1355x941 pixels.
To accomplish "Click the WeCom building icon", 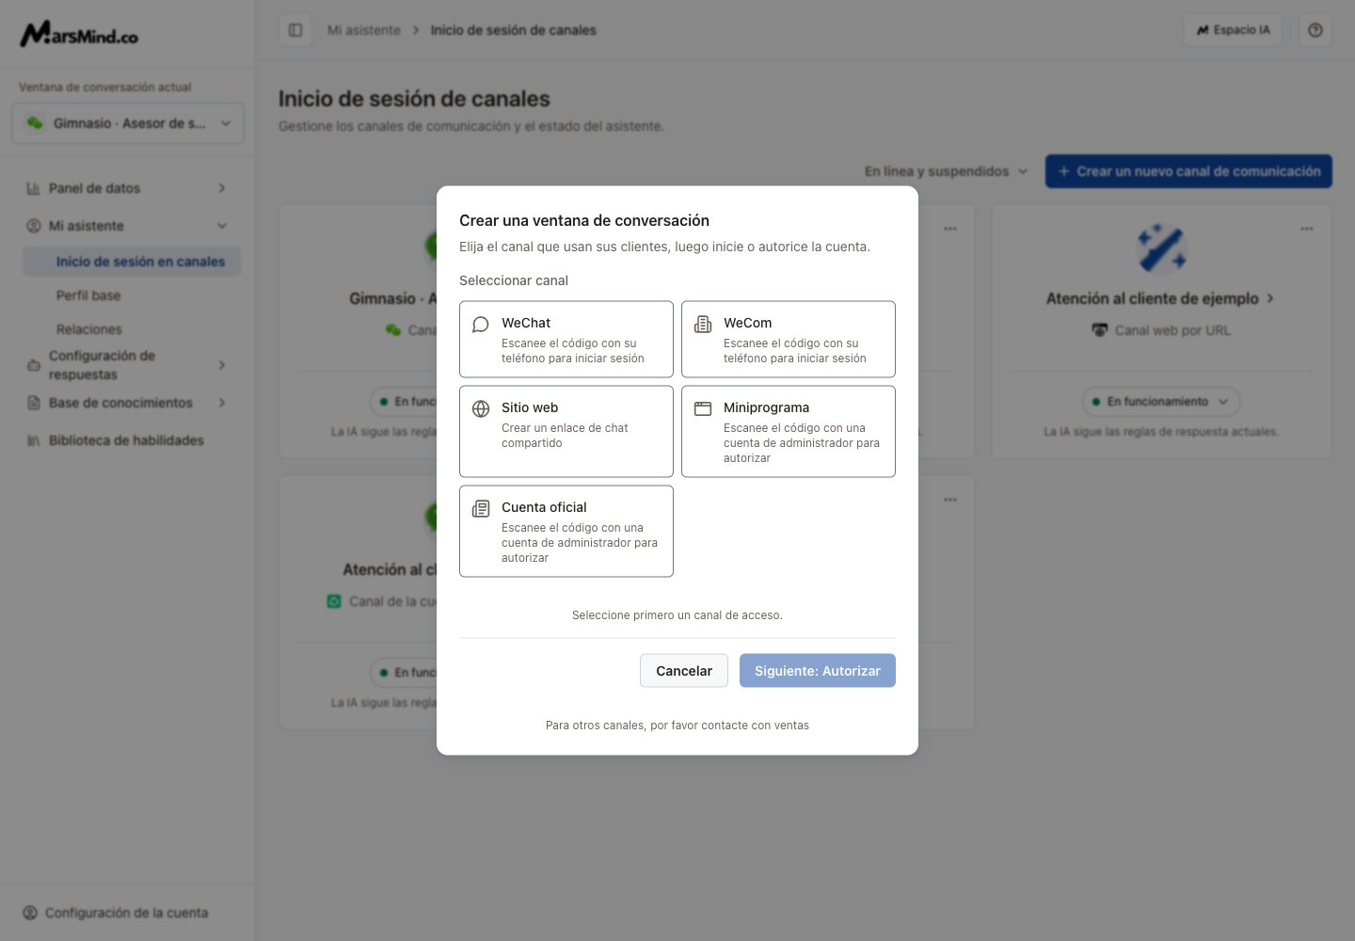I will [x=703, y=325].
